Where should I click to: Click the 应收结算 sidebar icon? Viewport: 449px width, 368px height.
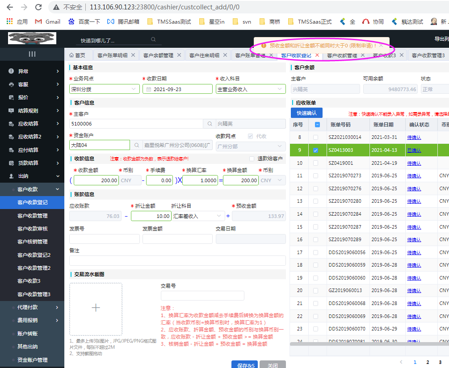coord(11,124)
